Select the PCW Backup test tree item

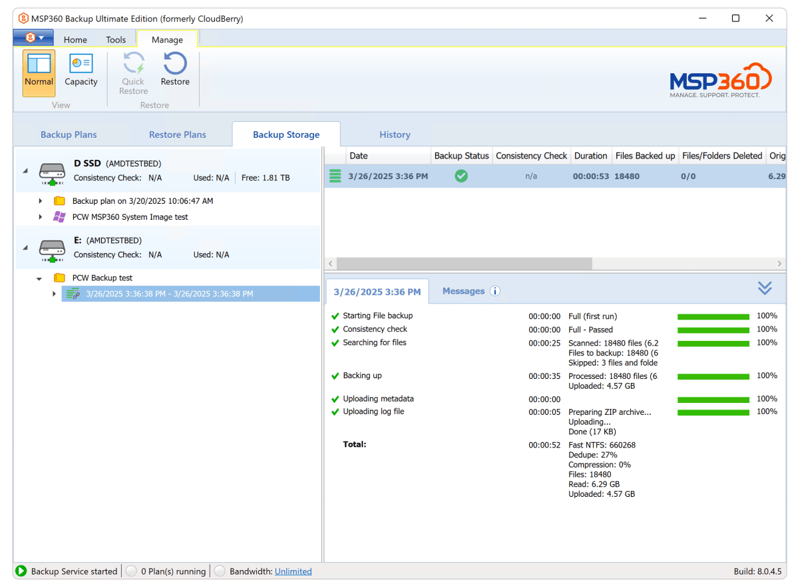(102, 278)
